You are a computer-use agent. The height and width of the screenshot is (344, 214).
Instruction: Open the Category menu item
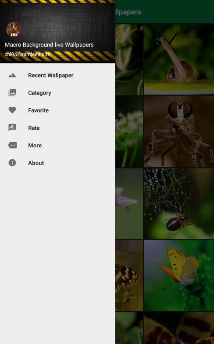57,93
